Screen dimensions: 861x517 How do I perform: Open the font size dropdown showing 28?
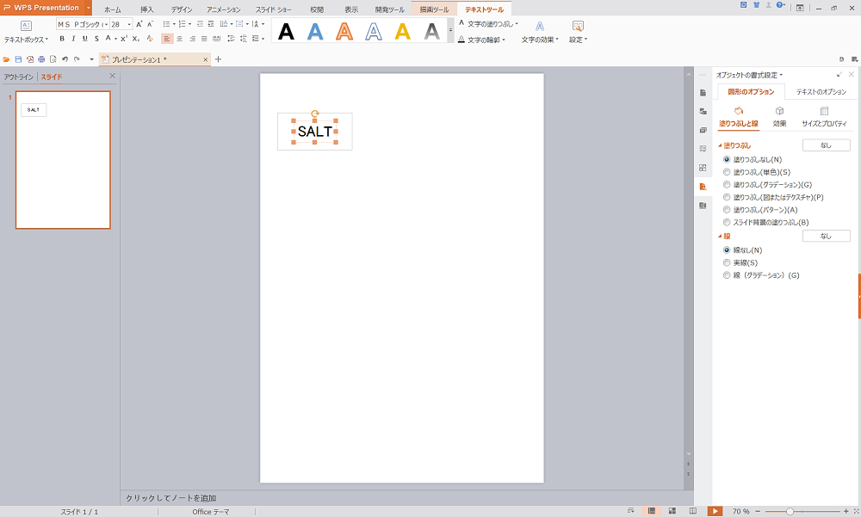tap(128, 24)
